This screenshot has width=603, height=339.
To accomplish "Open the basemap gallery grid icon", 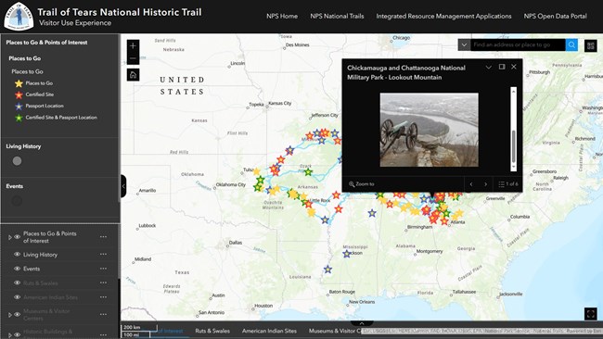I will click(x=591, y=46).
